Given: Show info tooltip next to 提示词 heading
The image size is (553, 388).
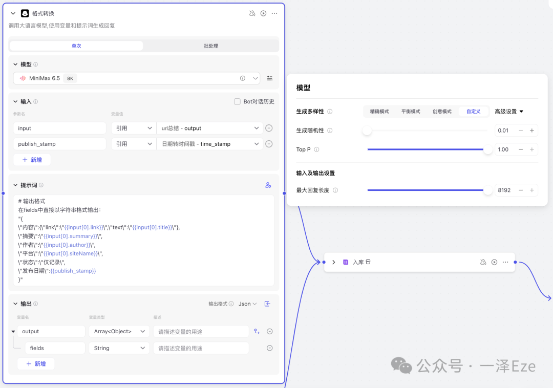Looking at the screenshot, I should tap(41, 185).
